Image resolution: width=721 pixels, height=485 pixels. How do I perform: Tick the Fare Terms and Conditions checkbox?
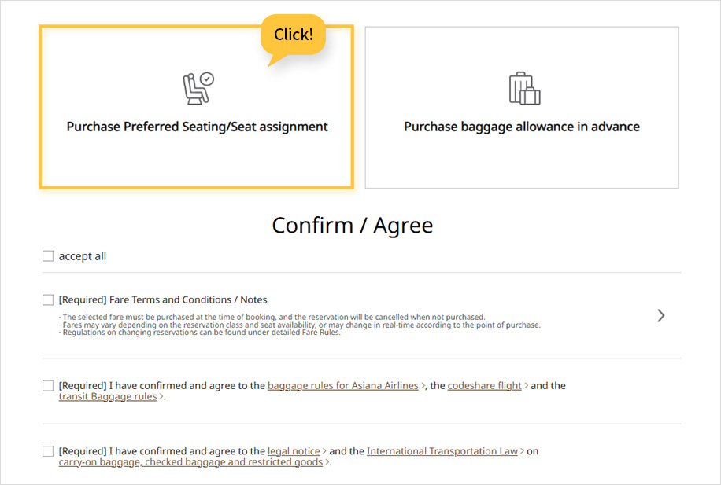coord(48,299)
